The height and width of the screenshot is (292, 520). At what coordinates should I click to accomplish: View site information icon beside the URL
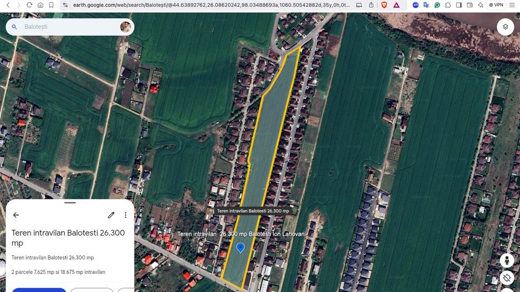(x=65, y=5)
